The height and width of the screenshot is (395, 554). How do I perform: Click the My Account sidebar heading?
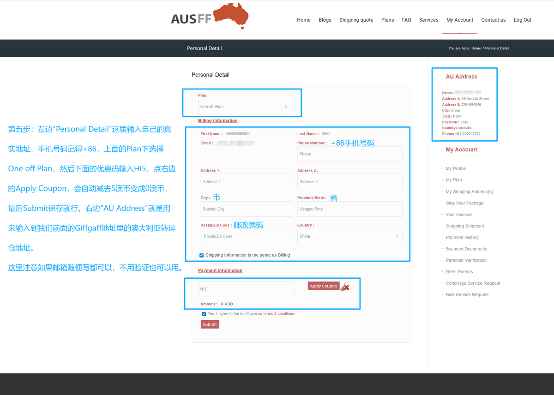click(462, 150)
